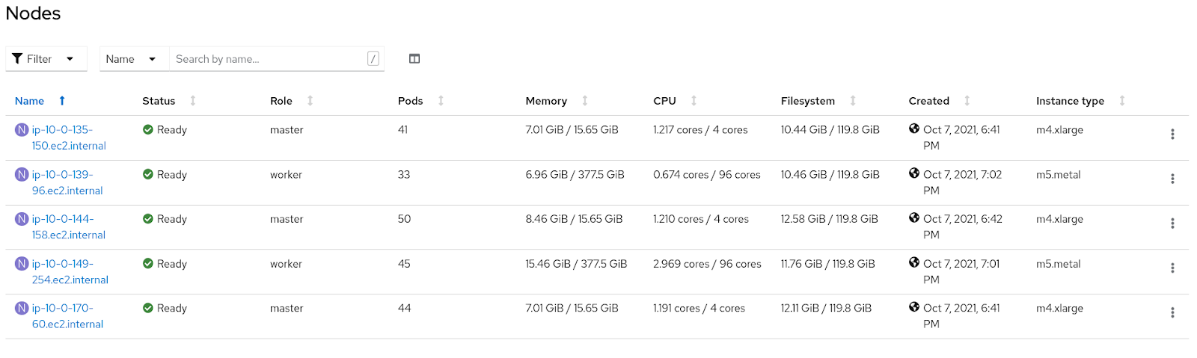Open kebab menu for ip-10-0-135-150 node
This screenshot has height=358, width=1197.
1172,135
